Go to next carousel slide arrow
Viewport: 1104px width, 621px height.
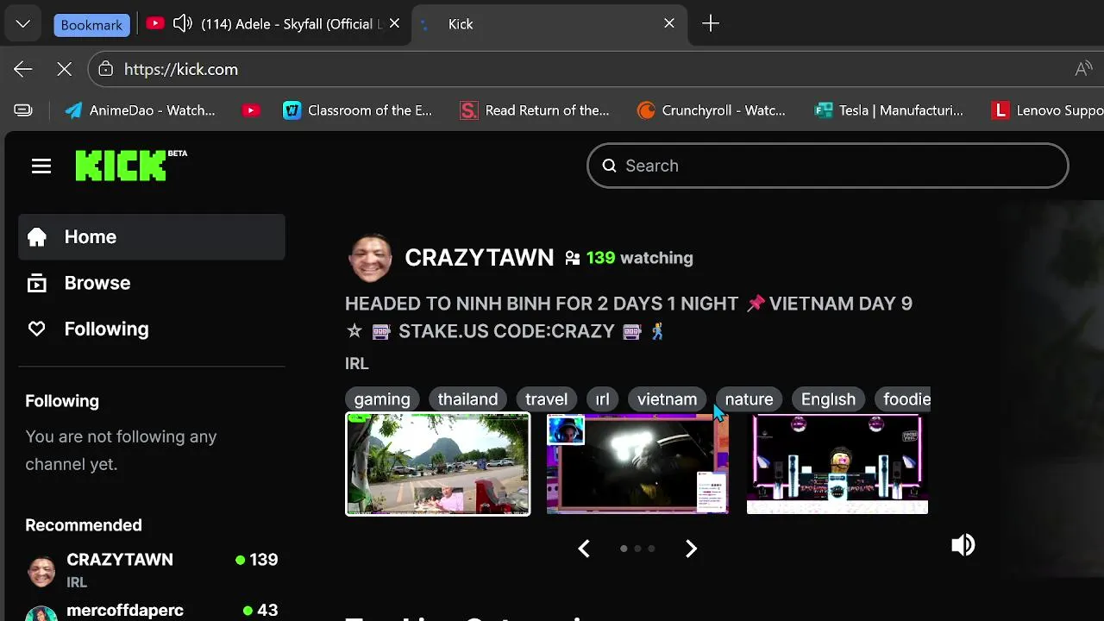(x=691, y=549)
